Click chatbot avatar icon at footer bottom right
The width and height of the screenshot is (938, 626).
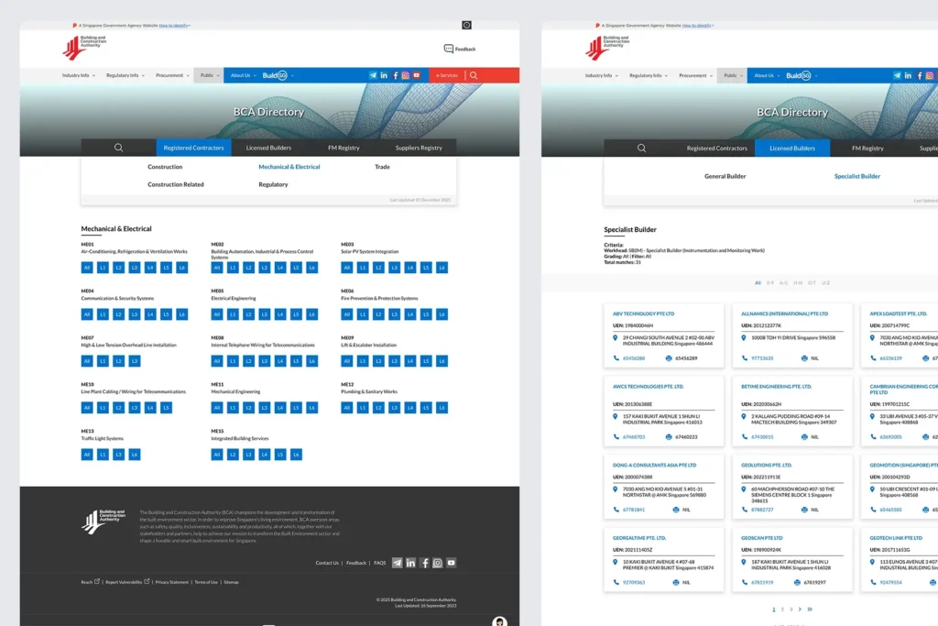pos(499,621)
